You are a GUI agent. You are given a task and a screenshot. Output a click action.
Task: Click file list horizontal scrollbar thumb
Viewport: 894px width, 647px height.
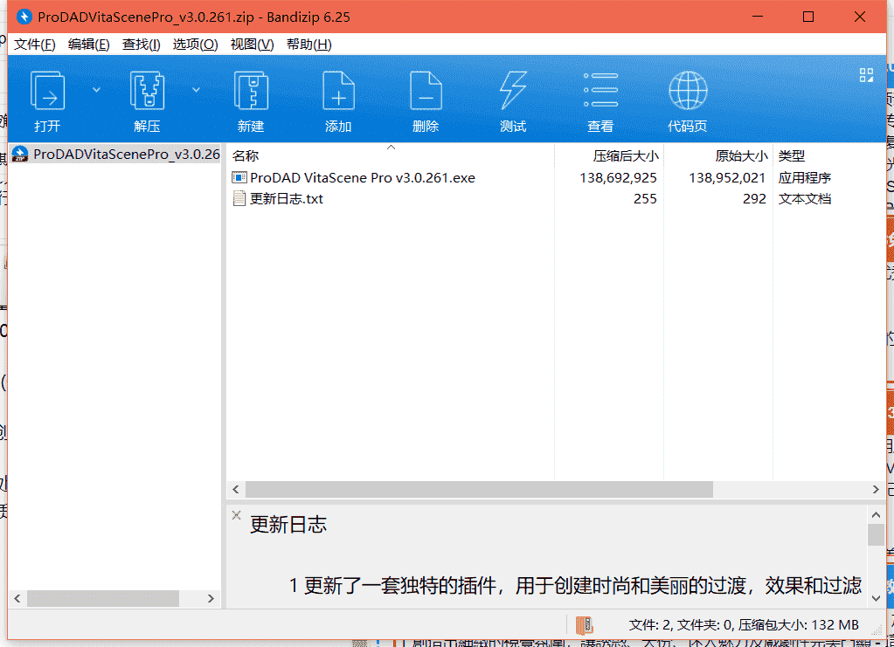click(x=479, y=489)
